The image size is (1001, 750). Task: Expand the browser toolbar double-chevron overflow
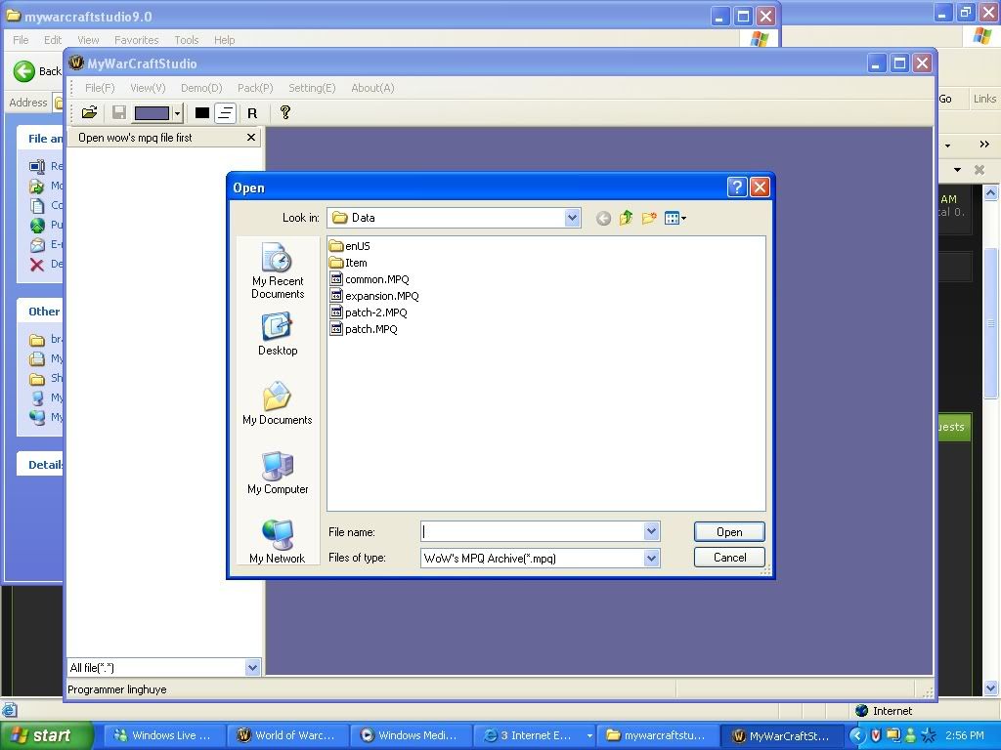click(x=984, y=145)
